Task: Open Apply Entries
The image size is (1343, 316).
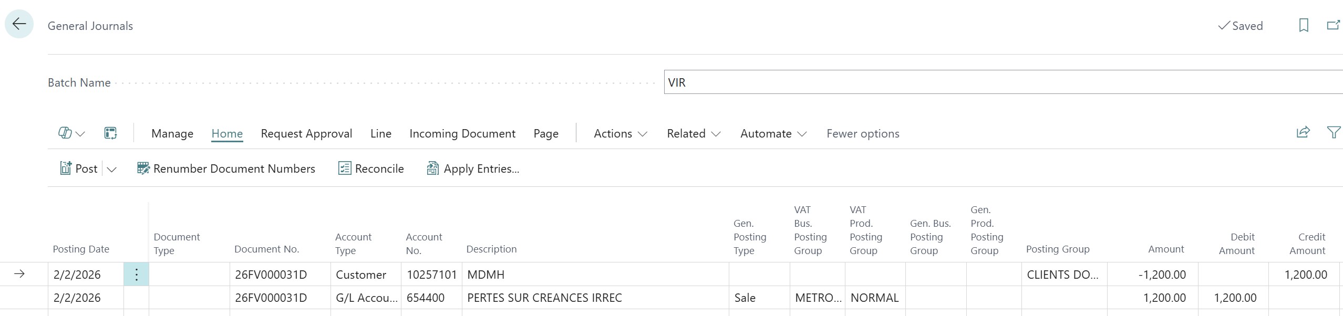Action: pos(473,168)
